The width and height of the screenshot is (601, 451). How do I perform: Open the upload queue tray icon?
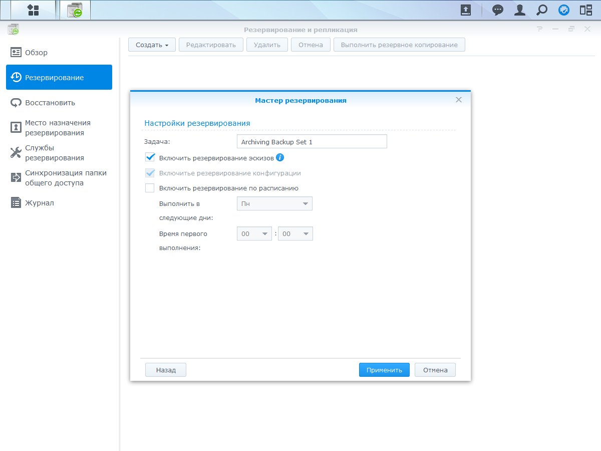(x=466, y=10)
